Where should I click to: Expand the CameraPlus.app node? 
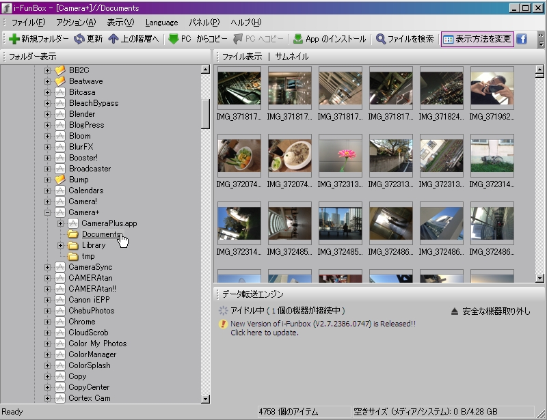[60, 223]
